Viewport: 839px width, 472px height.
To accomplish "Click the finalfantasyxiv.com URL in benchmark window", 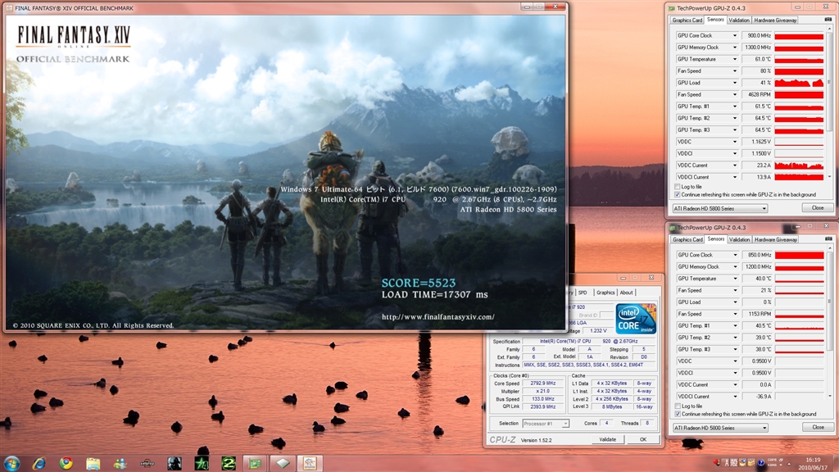I will coord(438,317).
